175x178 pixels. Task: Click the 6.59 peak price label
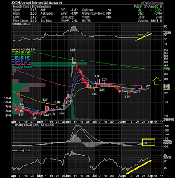tap(73, 50)
